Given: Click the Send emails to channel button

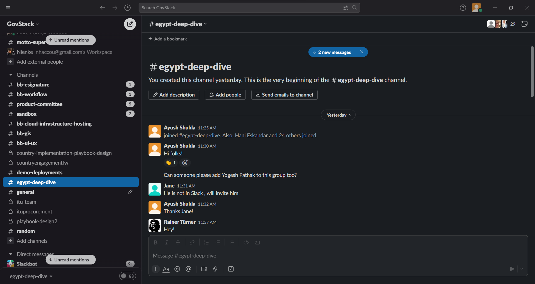Looking at the screenshot, I should [284, 95].
